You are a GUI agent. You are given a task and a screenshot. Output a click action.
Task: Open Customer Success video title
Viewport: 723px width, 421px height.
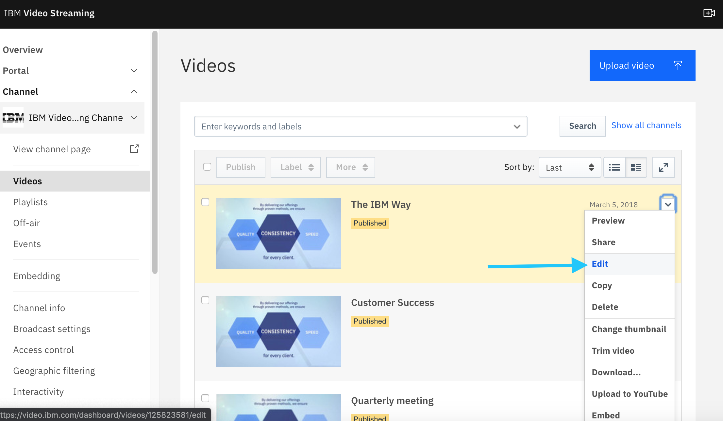tap(393, 303)
